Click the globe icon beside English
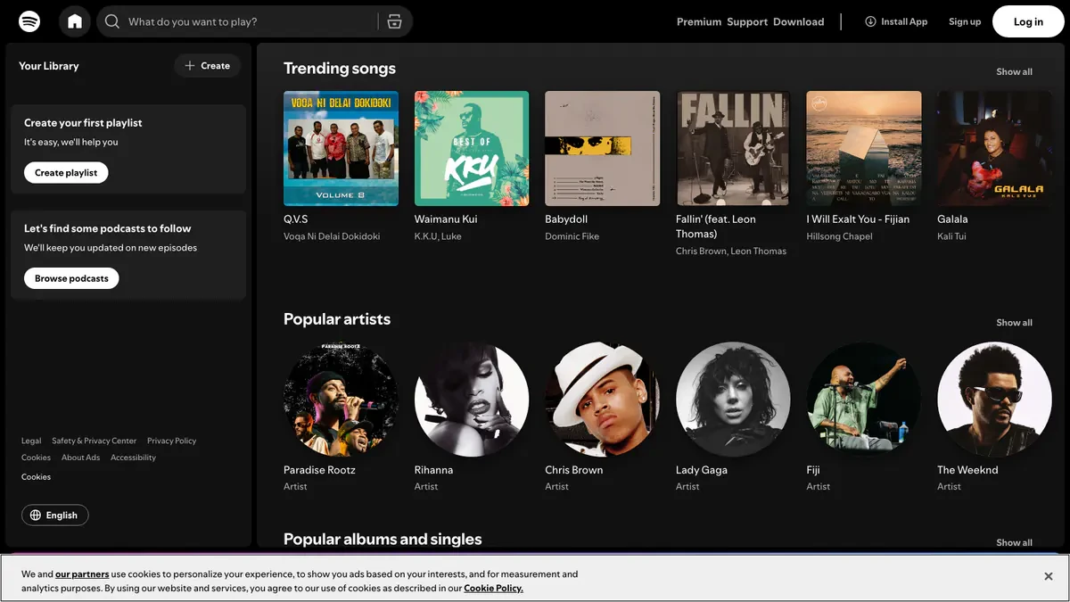 pyautogui.click(x=36, y=515)
